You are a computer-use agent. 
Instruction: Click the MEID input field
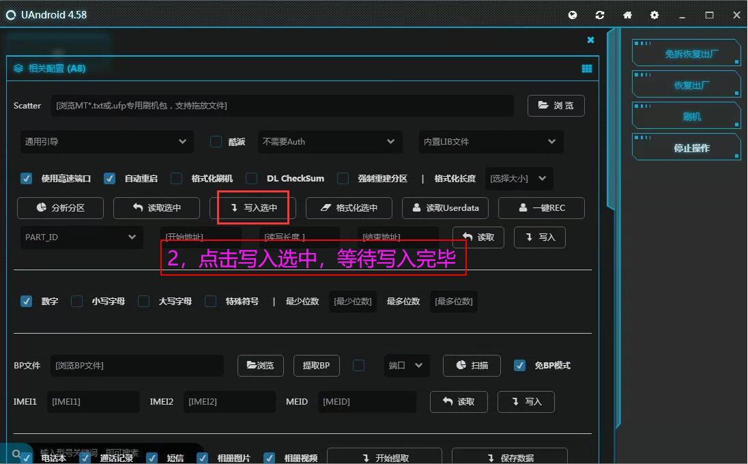coord(367,402)
